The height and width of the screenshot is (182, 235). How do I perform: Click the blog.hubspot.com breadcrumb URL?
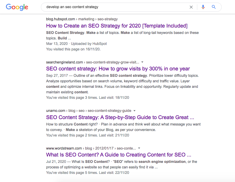coord(82,19)
